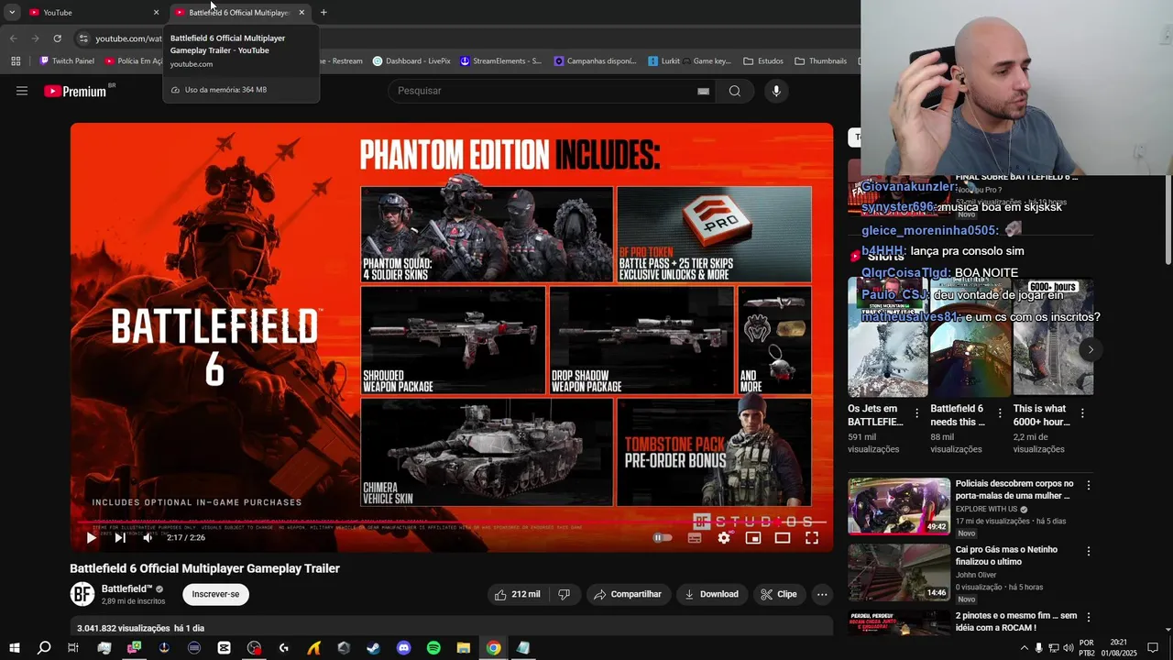Screen dimensions: 1173x660
Task: Create a Clipe from the video
Action: coord(778,594)
